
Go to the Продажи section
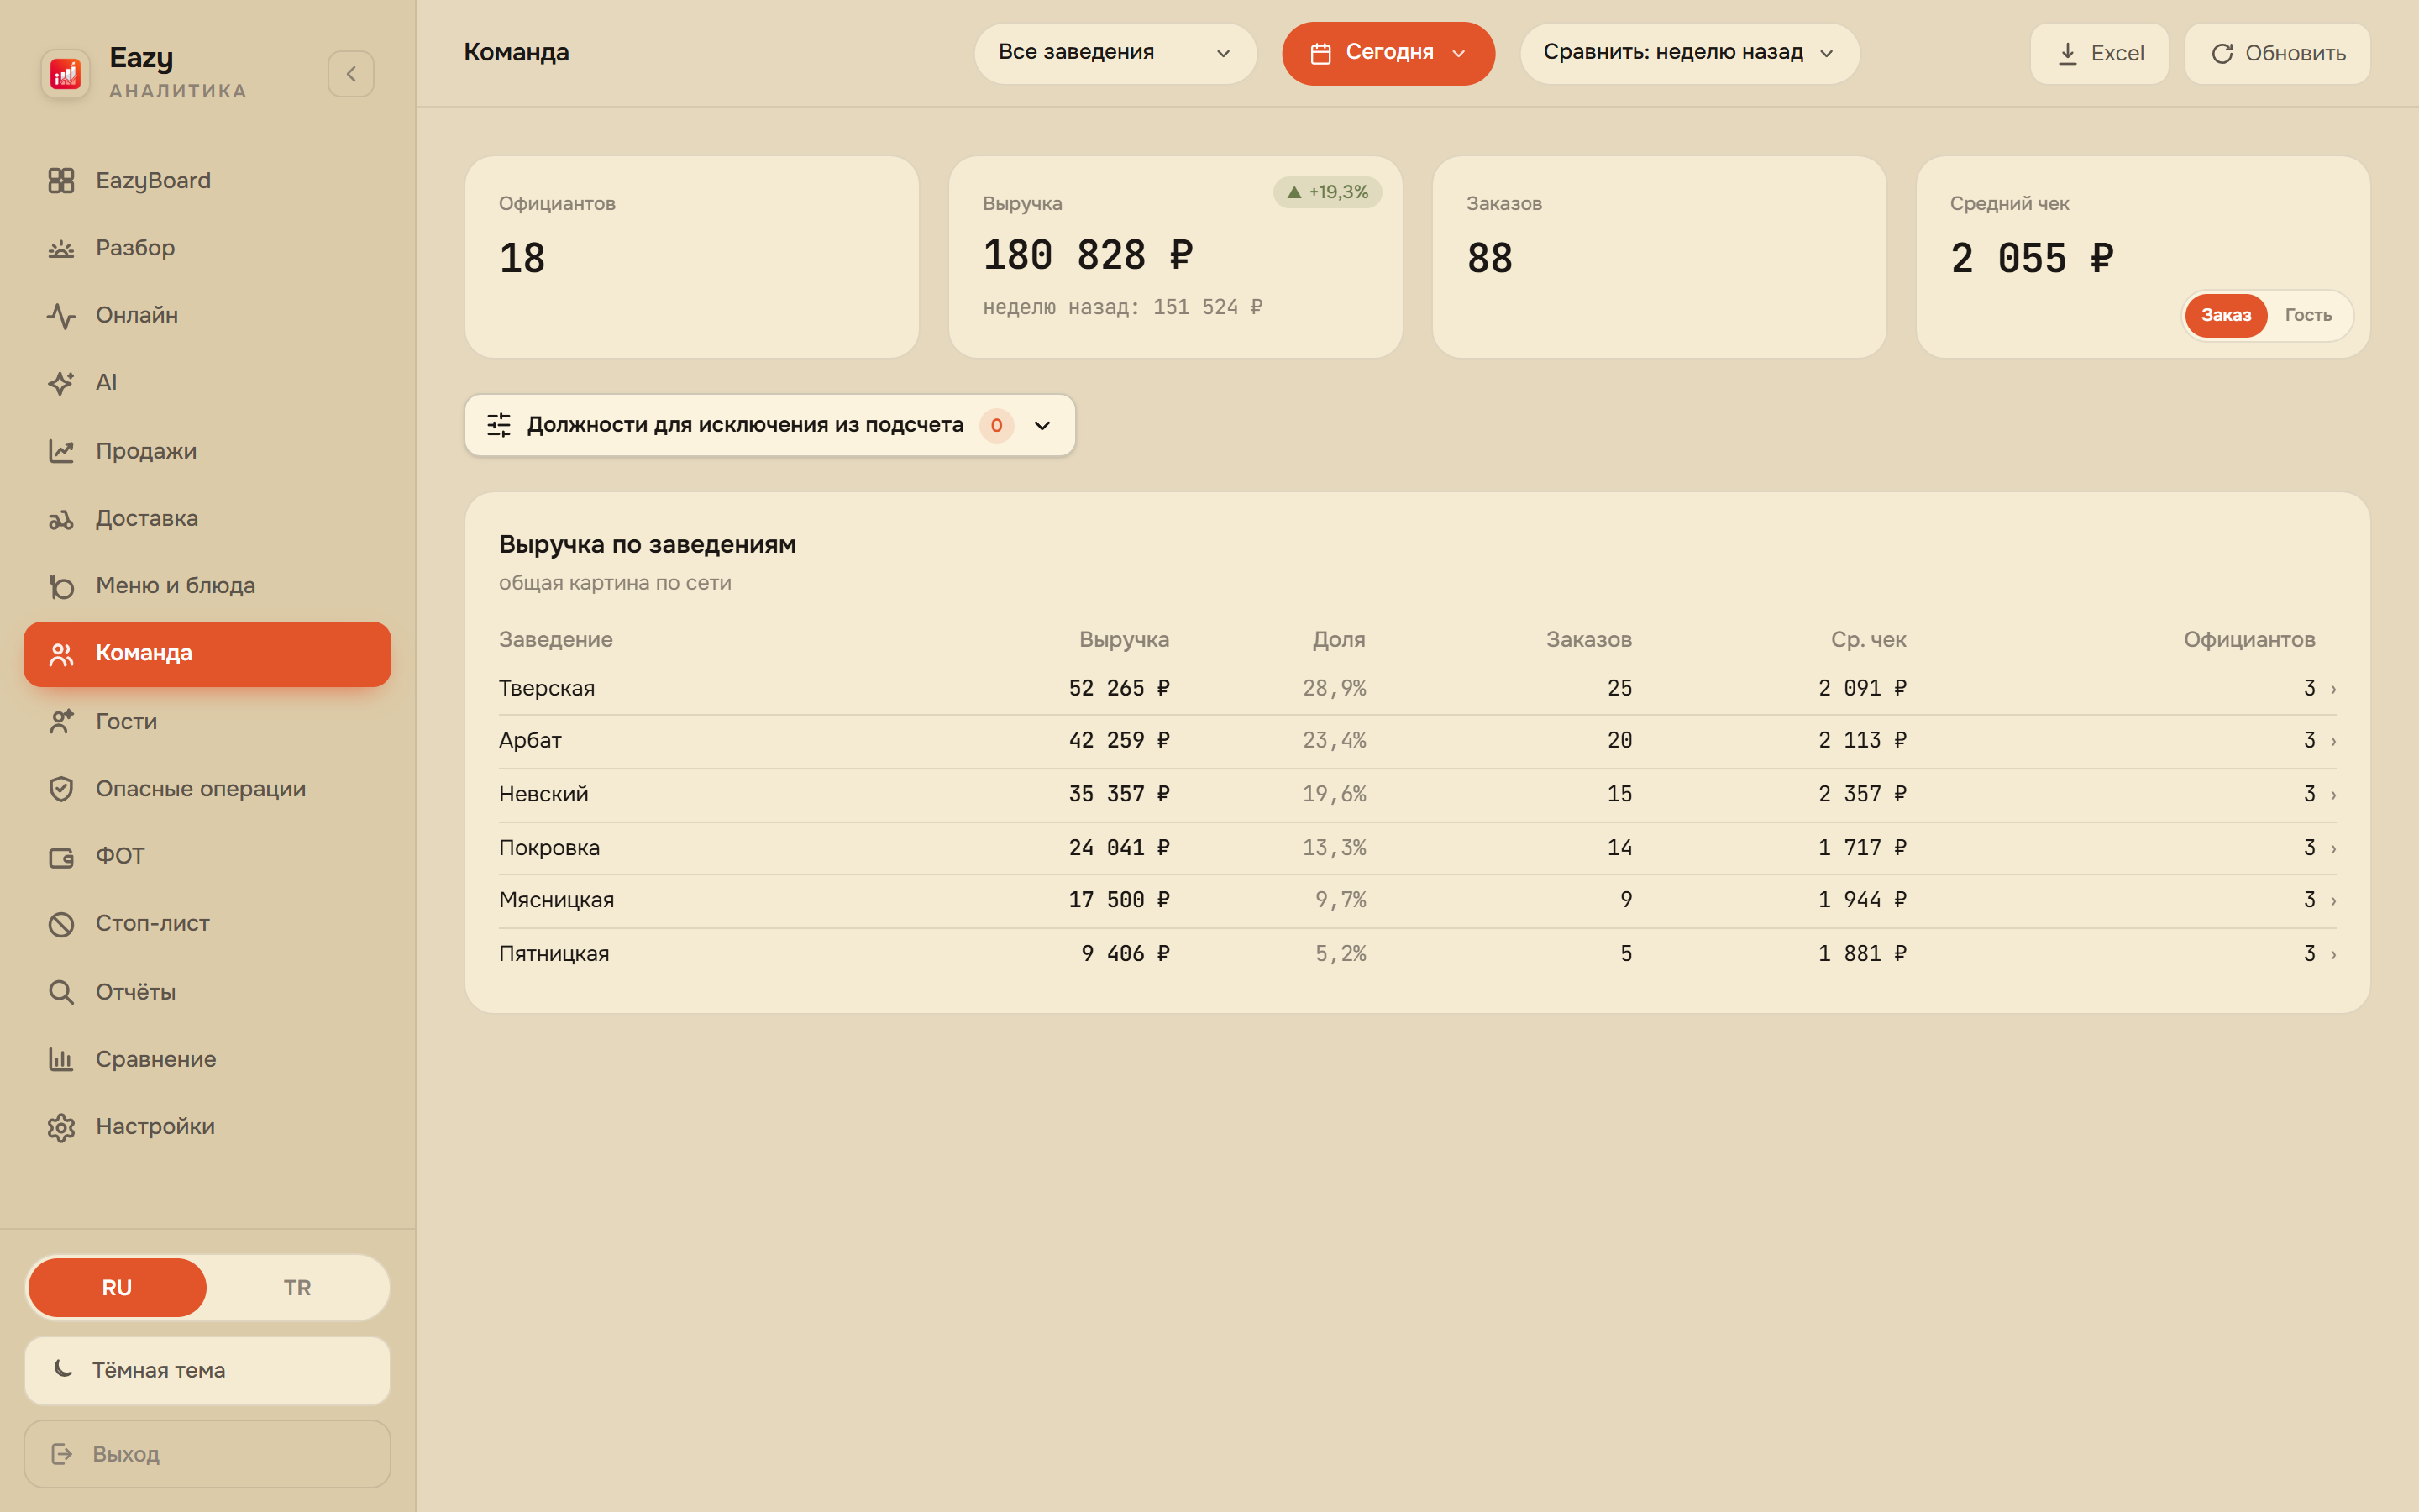coord(207,451)
